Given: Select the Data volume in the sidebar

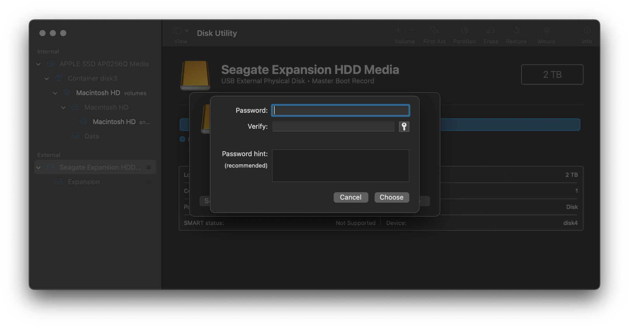Looking at the screenshot, I should coord(92,136).
